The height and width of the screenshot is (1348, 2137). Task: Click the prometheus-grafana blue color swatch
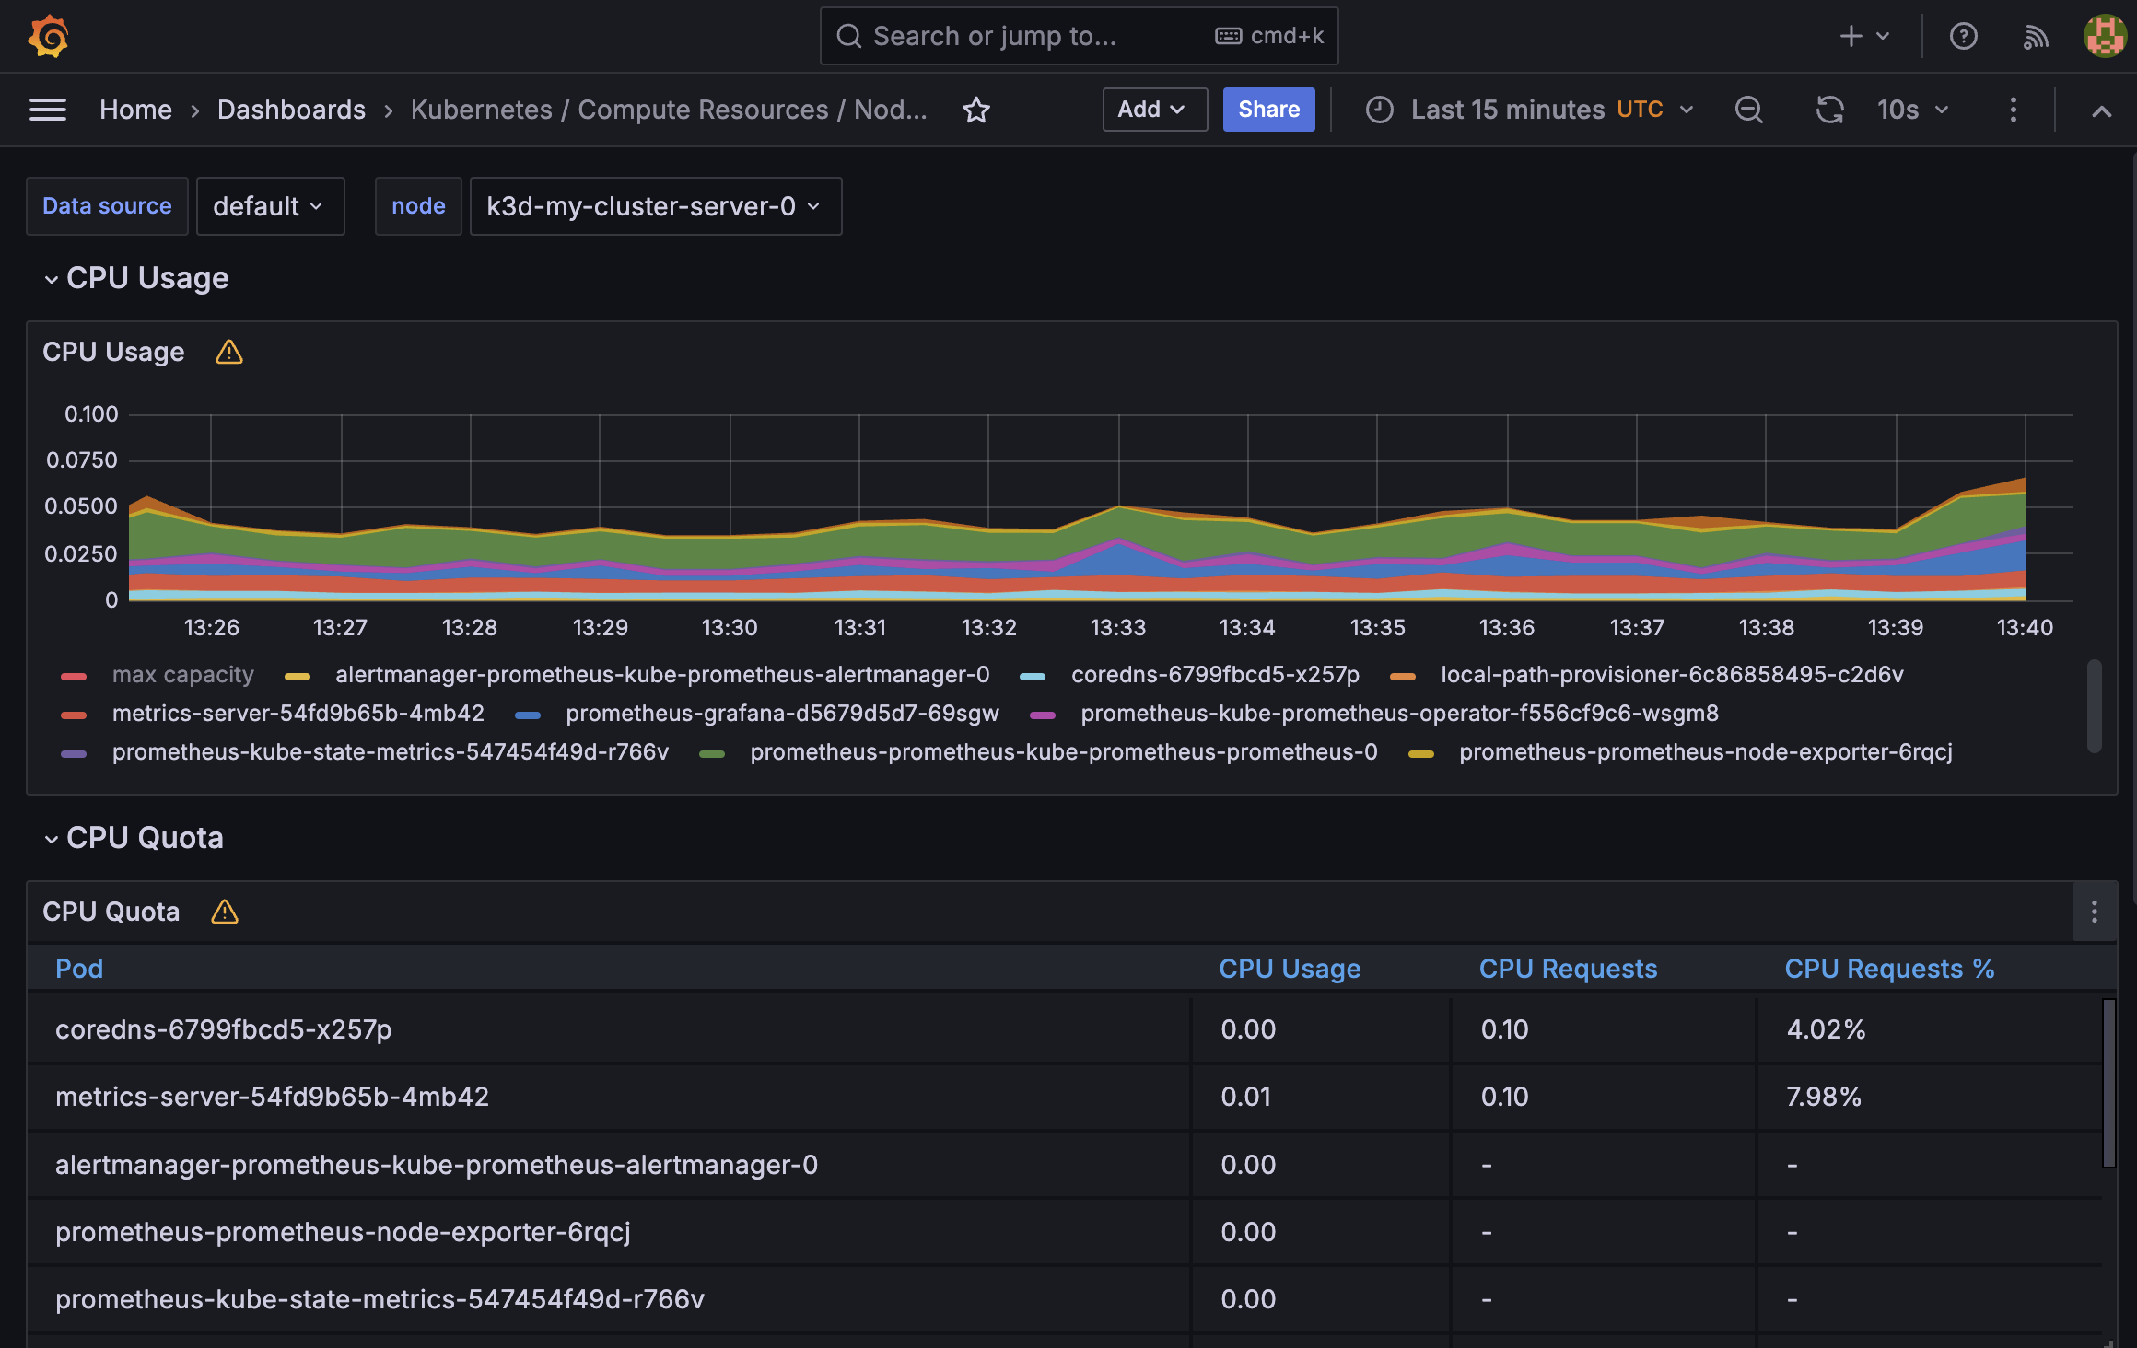tap(528, 715)
